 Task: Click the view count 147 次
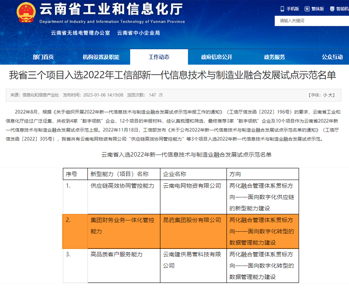(x=156, y=95)
